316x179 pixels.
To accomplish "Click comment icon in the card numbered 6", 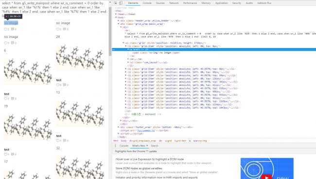I will [13, 98].
